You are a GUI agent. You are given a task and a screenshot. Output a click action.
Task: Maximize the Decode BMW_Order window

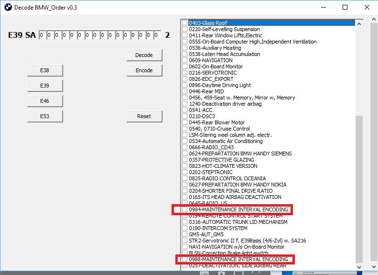[x=345, y=8]
